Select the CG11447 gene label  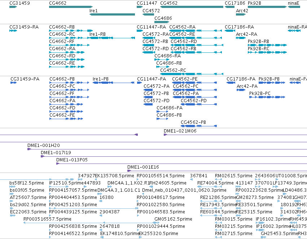147,3
